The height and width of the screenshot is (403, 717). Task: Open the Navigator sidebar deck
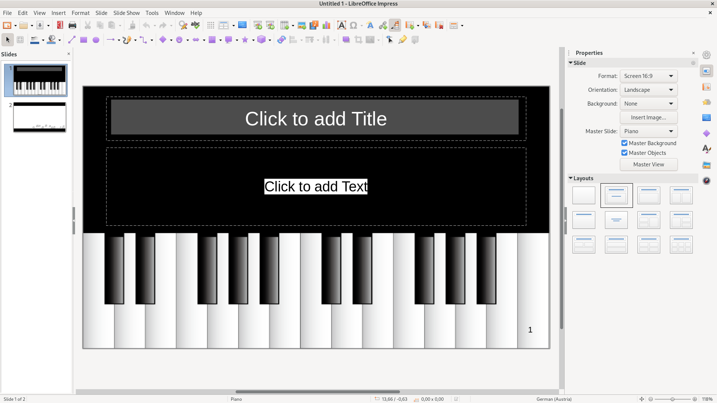(x=706, y=181)
